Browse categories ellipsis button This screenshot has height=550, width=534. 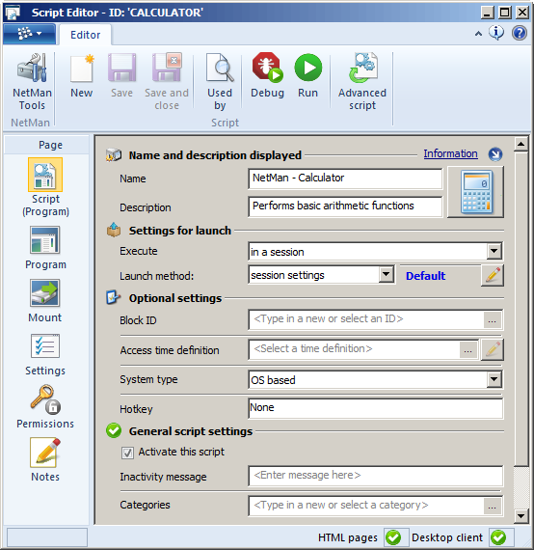492,507
